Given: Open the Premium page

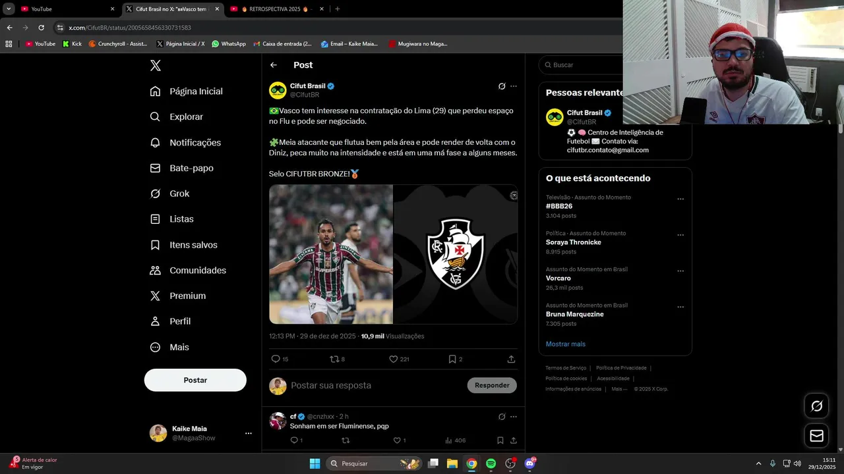Looking at the screenshot, I should 178,296.
